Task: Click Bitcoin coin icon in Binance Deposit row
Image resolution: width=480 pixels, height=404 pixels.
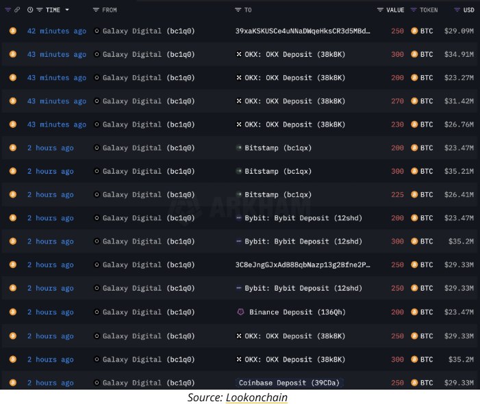Action: tap(13, 312)
